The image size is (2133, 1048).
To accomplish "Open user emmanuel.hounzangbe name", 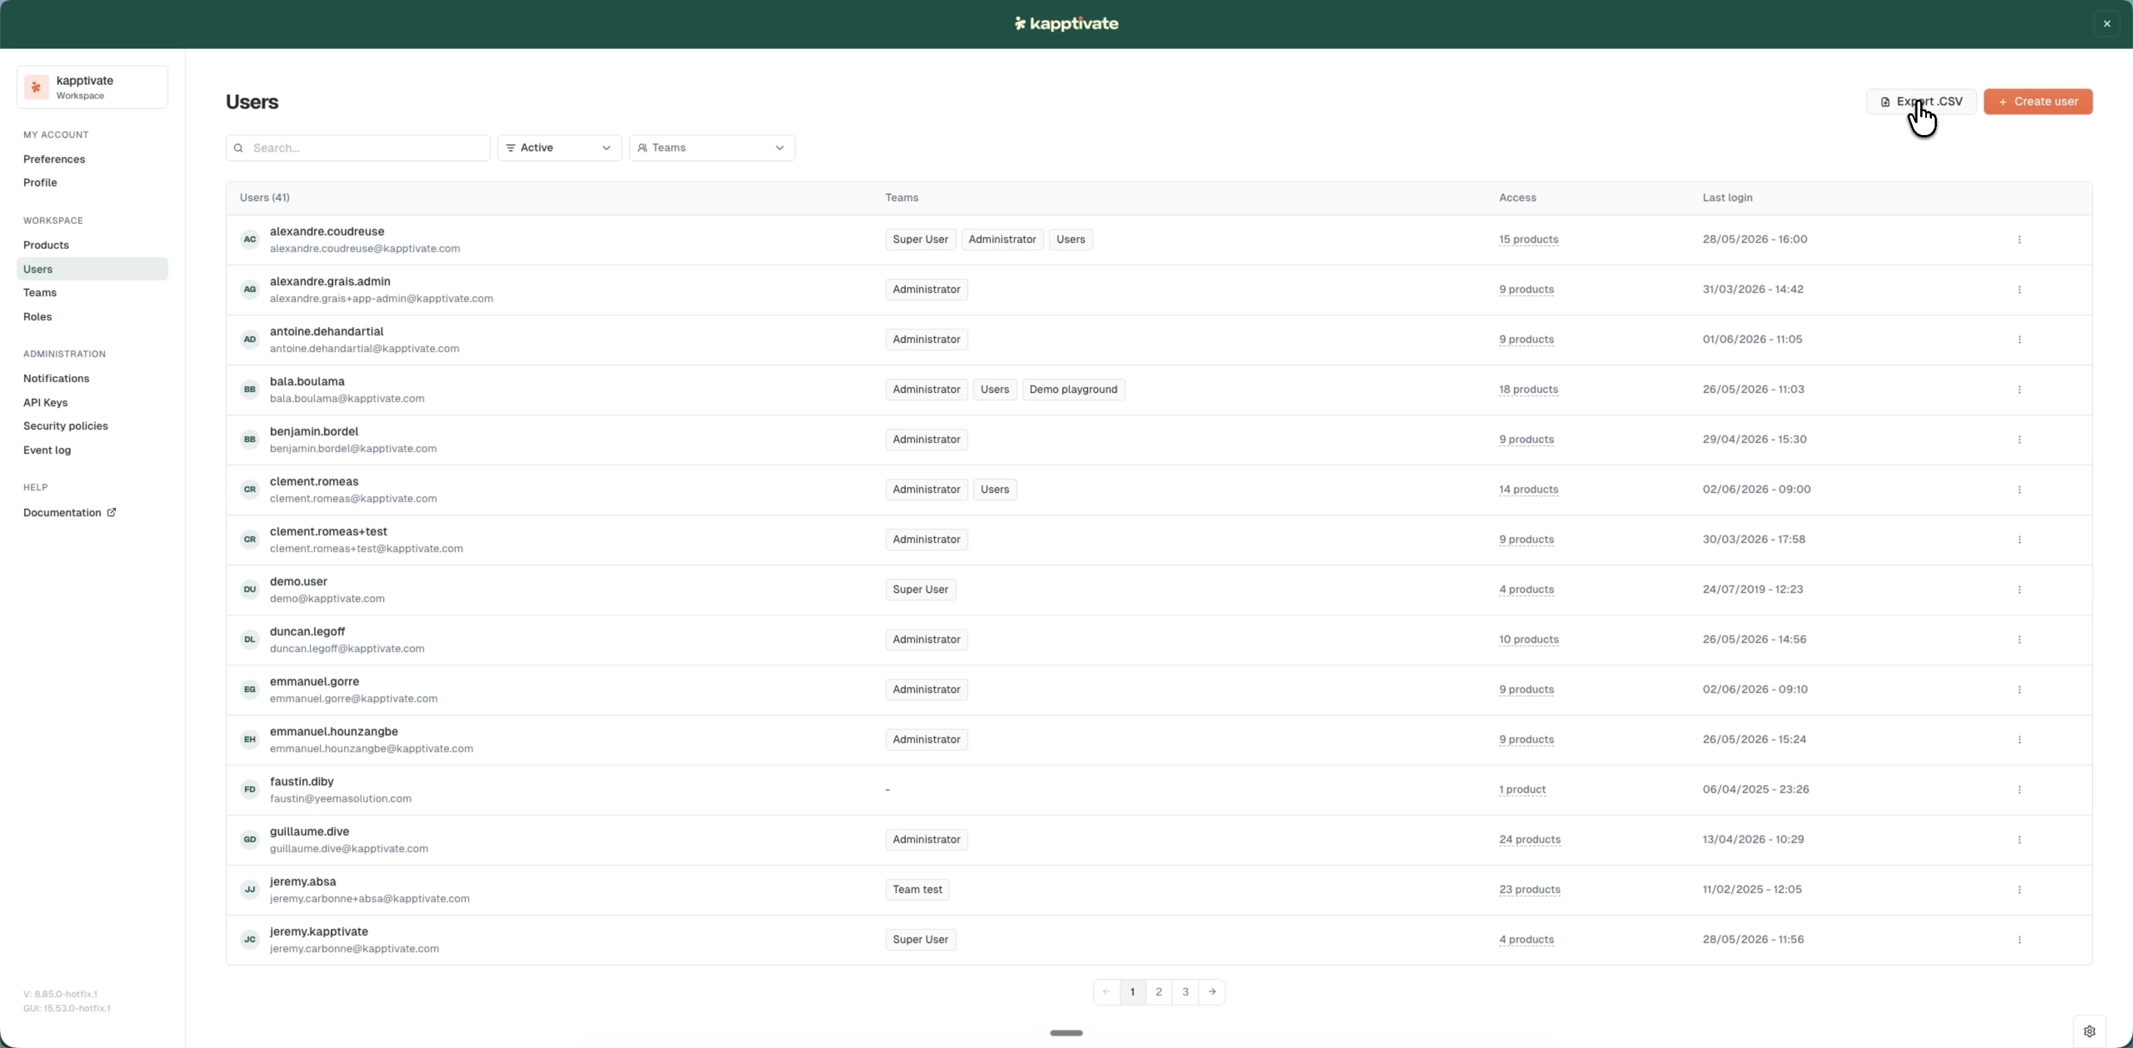I will pos(334,731).
